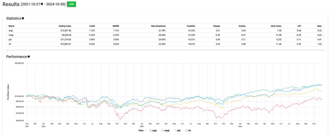Image resolution: width=329 pixels, height=134 pixels.
Task: Click max drawdown -21.59%
Action: click(x=162, y=31)
